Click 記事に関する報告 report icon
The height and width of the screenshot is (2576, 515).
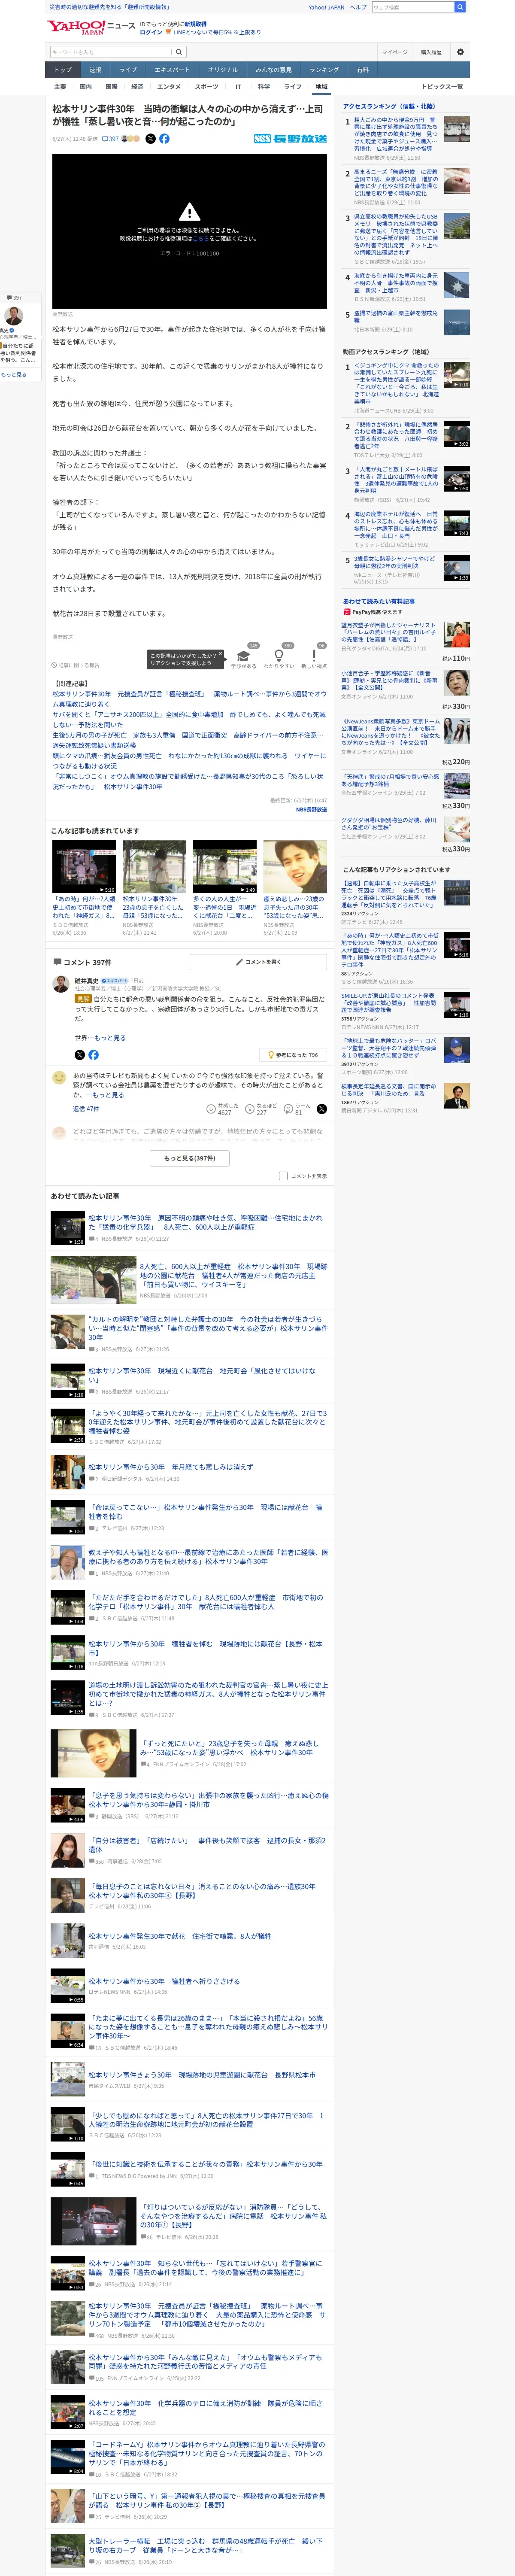[x=76, y=665]
